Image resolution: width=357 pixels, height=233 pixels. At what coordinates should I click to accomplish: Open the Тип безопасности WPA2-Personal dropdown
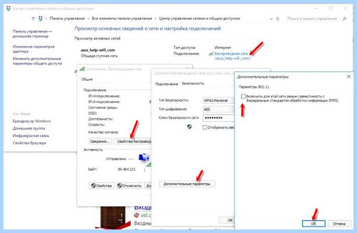[x=218, y=100]
